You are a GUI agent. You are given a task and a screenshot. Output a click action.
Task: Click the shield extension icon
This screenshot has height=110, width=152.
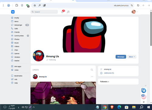22,5
